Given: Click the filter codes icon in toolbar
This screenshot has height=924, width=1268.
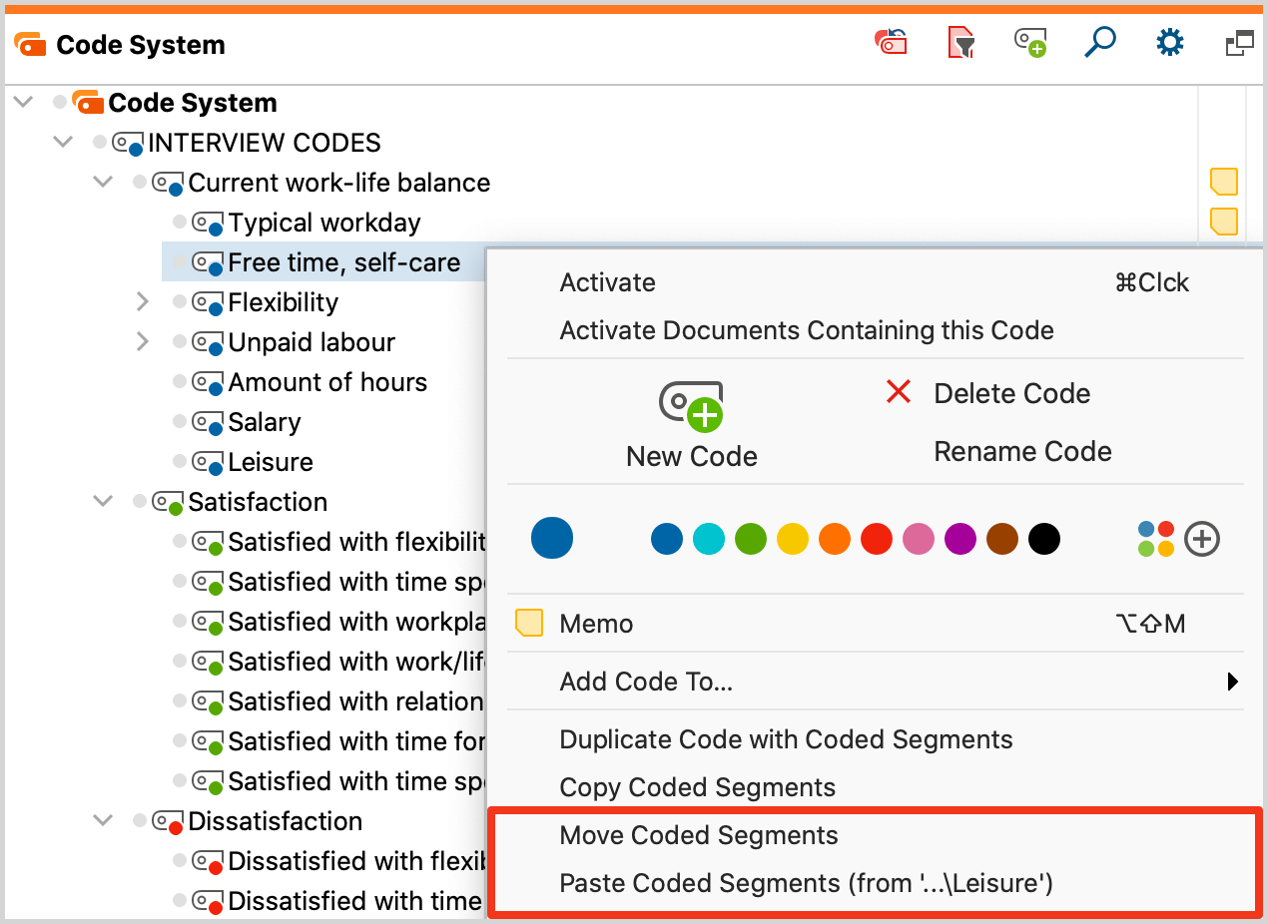Looking at the screenshot, I should pos(959,42).
